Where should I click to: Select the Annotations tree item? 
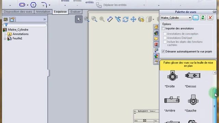click(21, 34)
